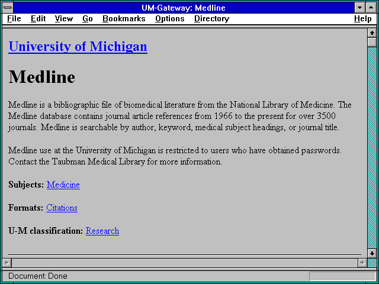The image size is (379, 284).
Task: Click the 'Document: Done' status text
Action: point(38,276)
